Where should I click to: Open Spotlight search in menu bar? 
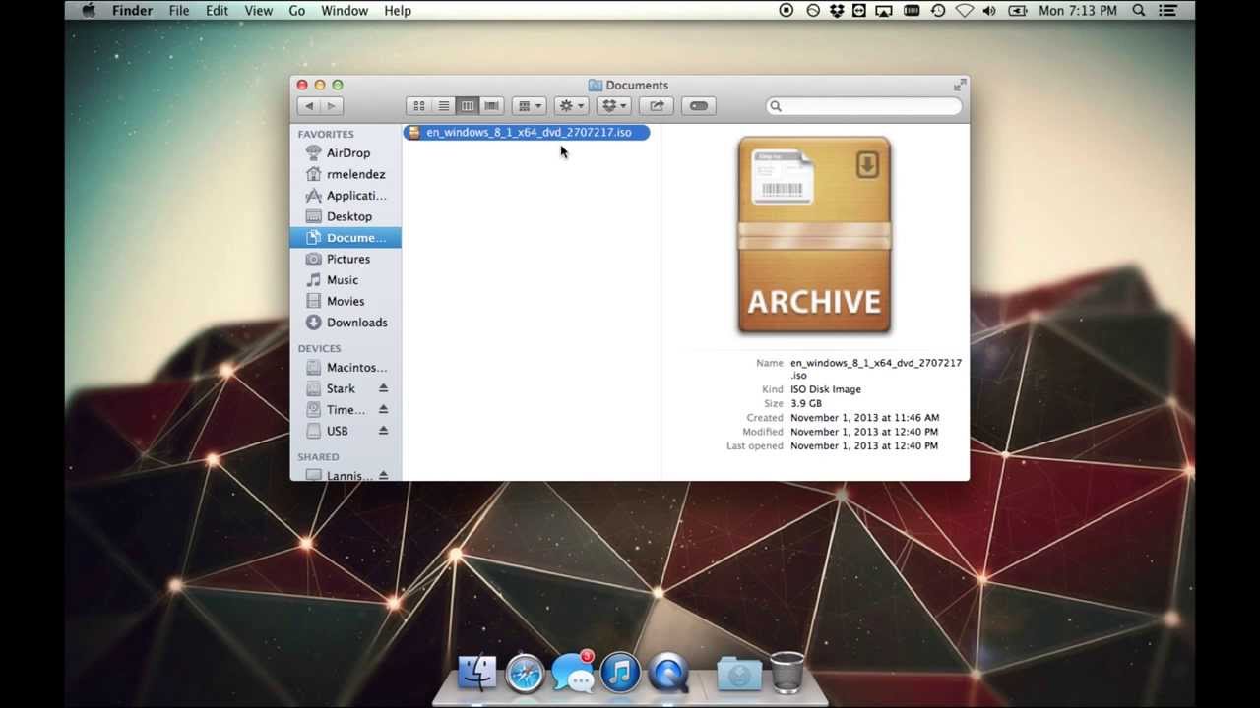point(1139,11)
